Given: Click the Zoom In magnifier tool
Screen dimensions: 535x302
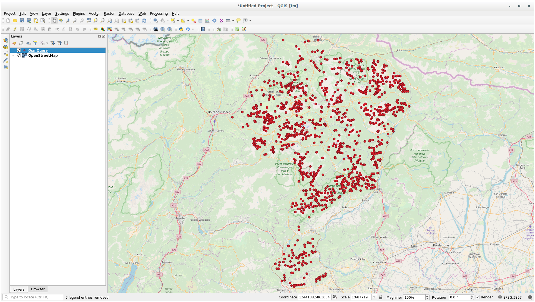Looking at the screenshot, I should 68,21.
